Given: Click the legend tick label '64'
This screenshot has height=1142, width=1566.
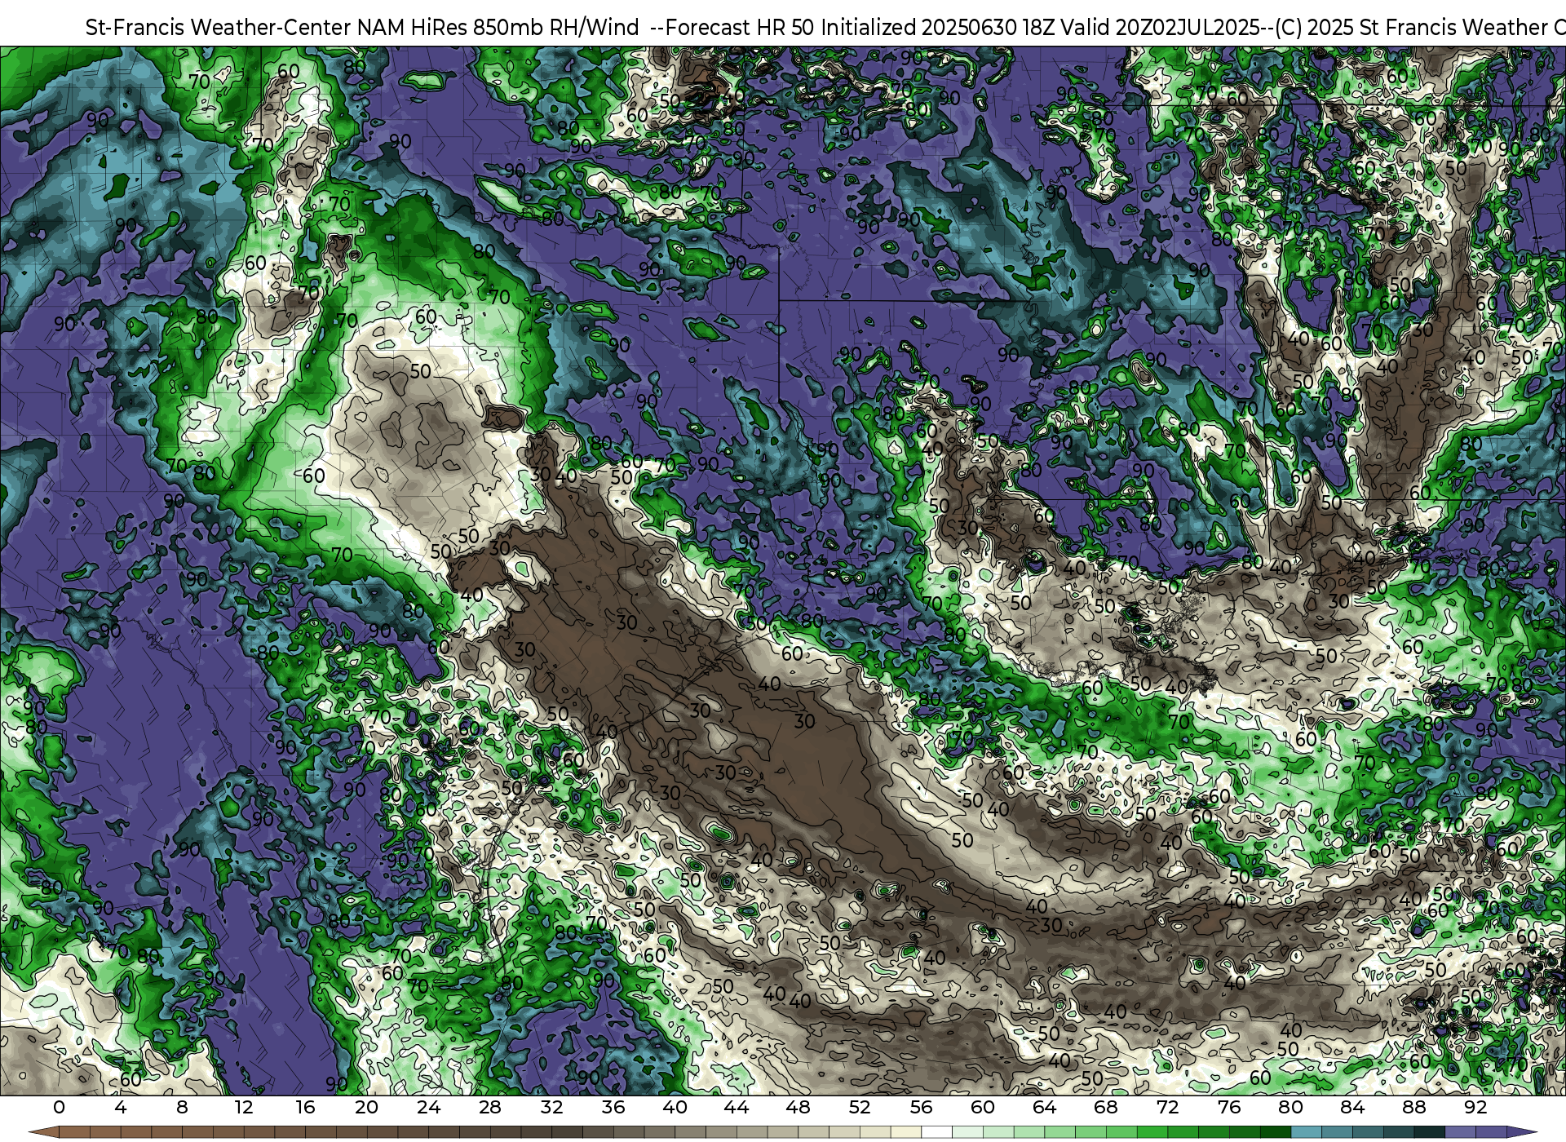Looking at the screenshot, I should click(1044, 1107).
